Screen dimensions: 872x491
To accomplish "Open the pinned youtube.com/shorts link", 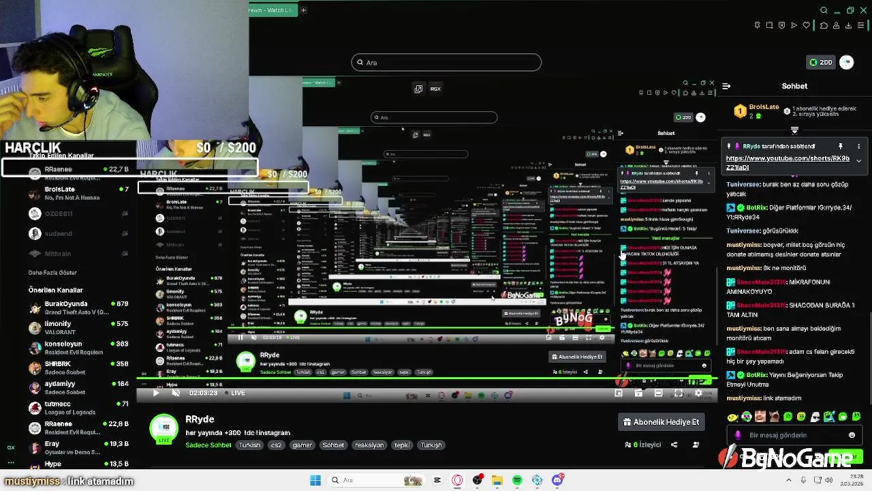I will [x=788, y=162].
